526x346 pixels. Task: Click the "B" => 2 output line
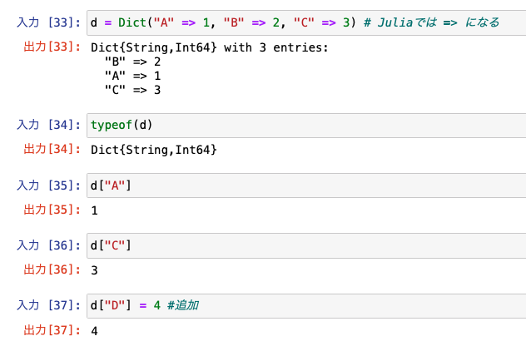[x=133, y=62]
